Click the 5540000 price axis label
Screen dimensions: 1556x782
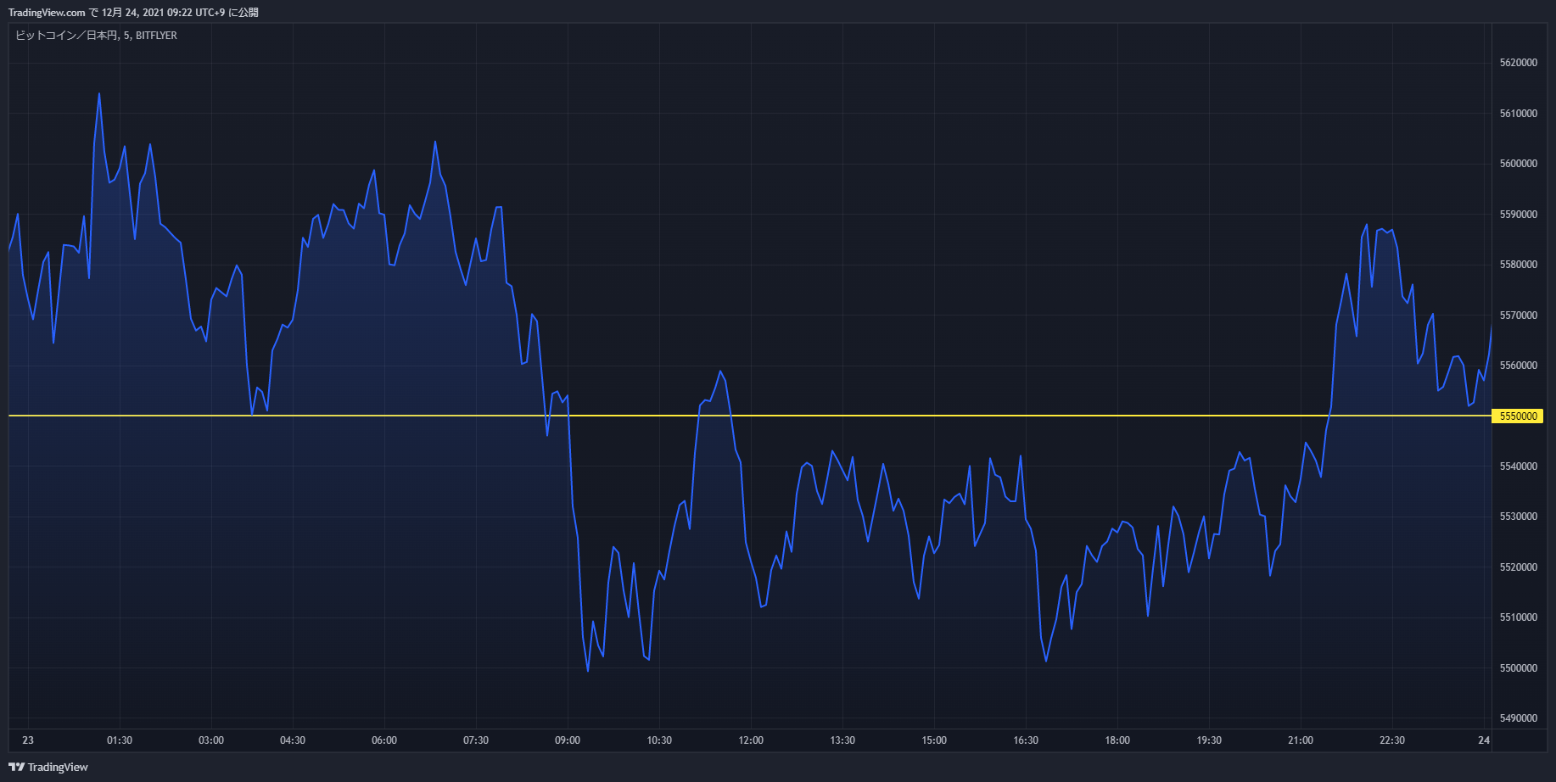click(1518, 466)
